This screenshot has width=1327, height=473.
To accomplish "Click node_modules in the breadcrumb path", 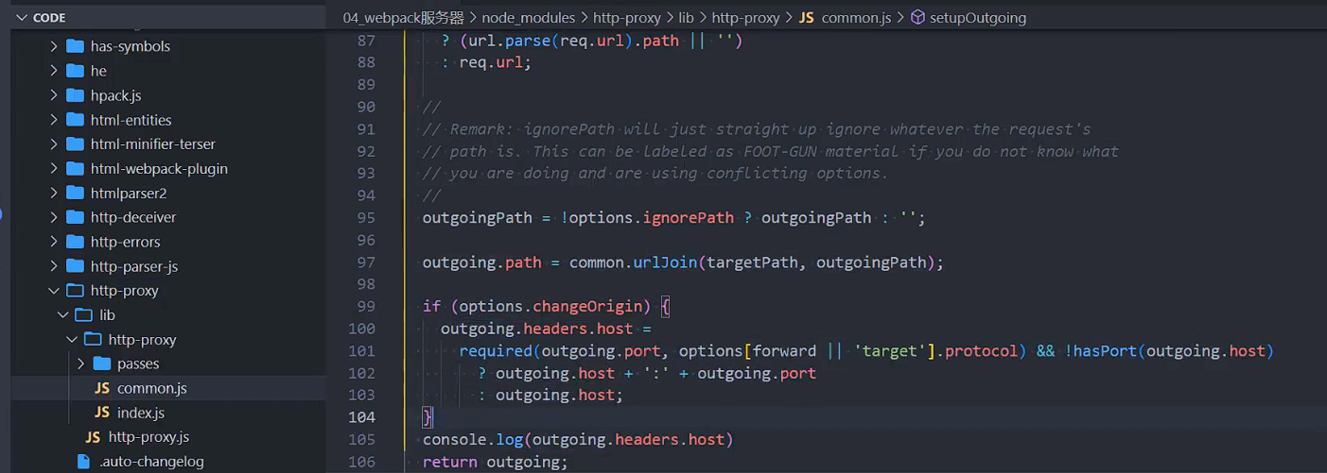I will (x=528, y=17).
